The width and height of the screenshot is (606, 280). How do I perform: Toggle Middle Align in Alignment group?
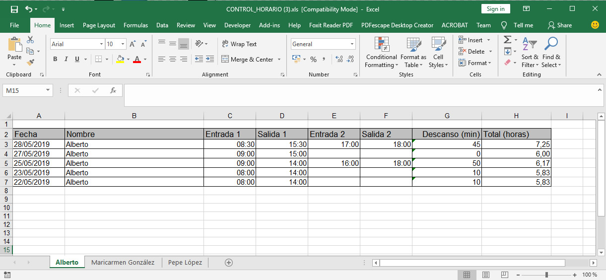tap(173, 44)
